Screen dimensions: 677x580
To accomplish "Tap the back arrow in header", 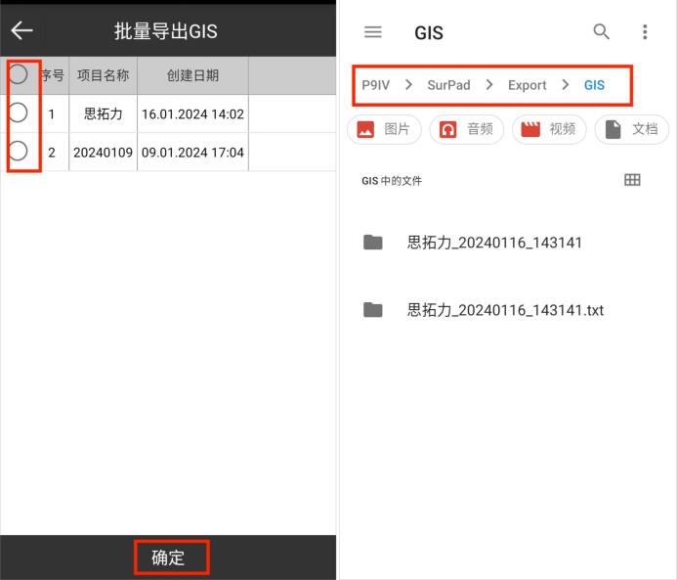I will 21,30.
